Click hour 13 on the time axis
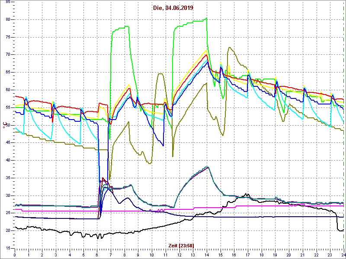346x259 pixels. coord(193,255)
